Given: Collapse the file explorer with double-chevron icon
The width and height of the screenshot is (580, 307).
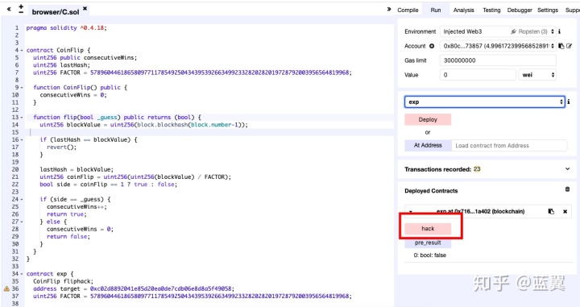Looking at the screenshot, I should [9, 9].
